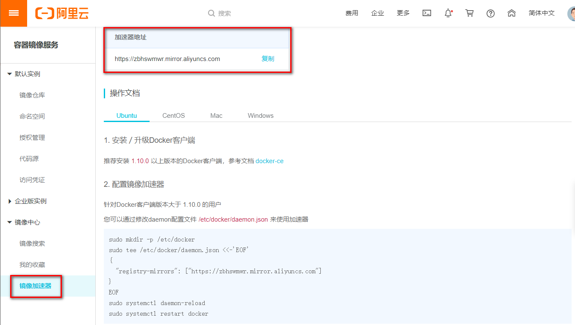575x325 pixels.
Task: Click the 2. 配置镜像加速器 heading
Action: [134, 184]
